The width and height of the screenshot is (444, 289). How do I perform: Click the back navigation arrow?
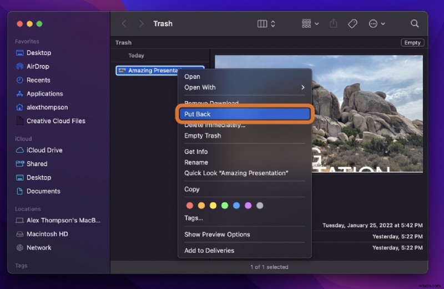pos(124,23)
